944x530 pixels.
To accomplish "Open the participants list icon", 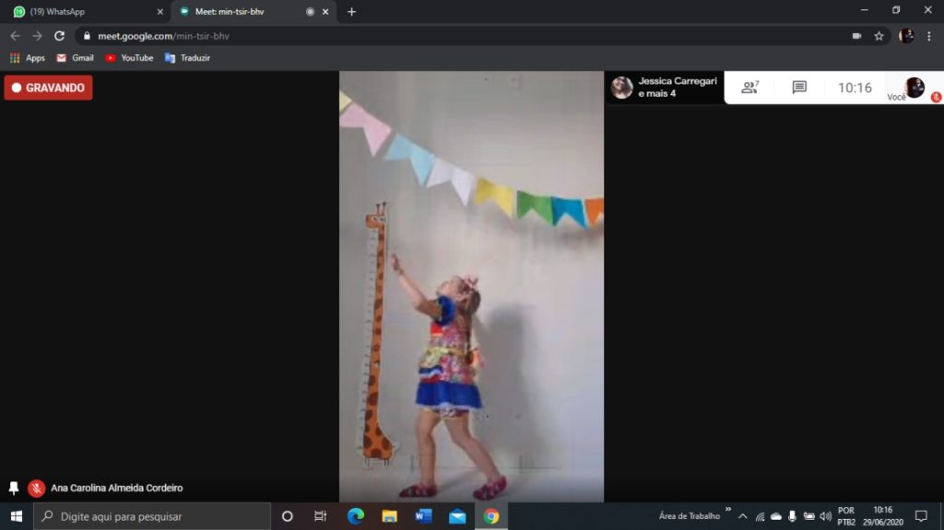I will 749,88.
